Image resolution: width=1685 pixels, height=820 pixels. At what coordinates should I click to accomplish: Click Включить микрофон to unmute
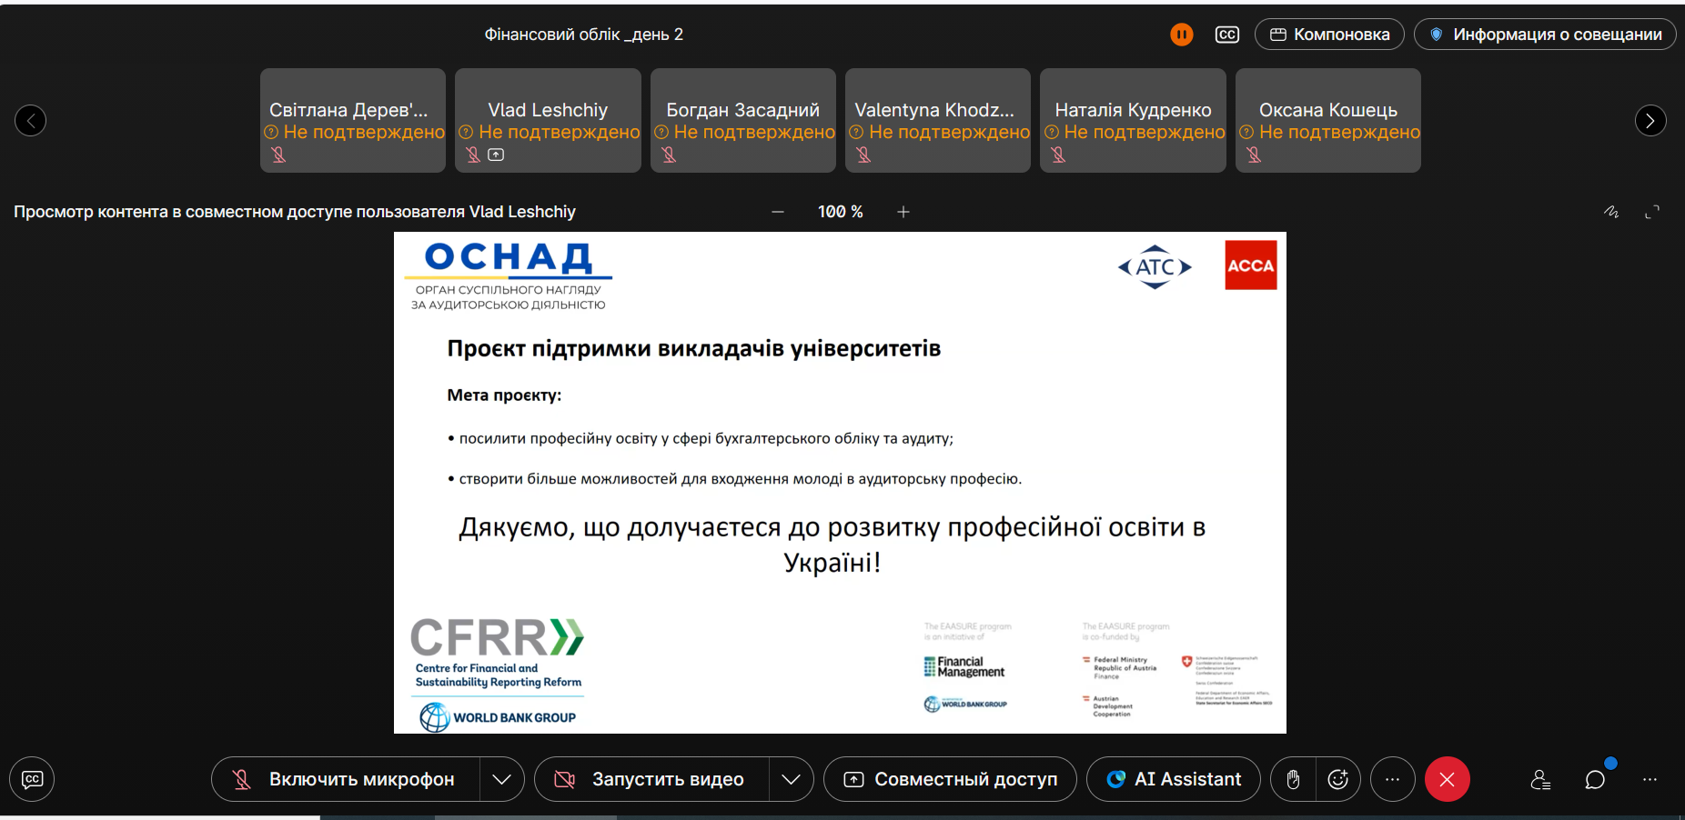346,779
